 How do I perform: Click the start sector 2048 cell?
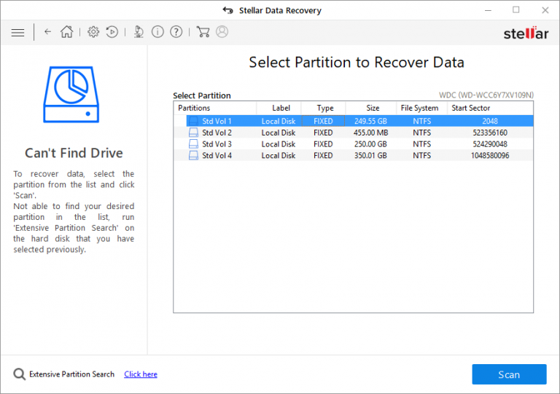click(x=490, y=121)
